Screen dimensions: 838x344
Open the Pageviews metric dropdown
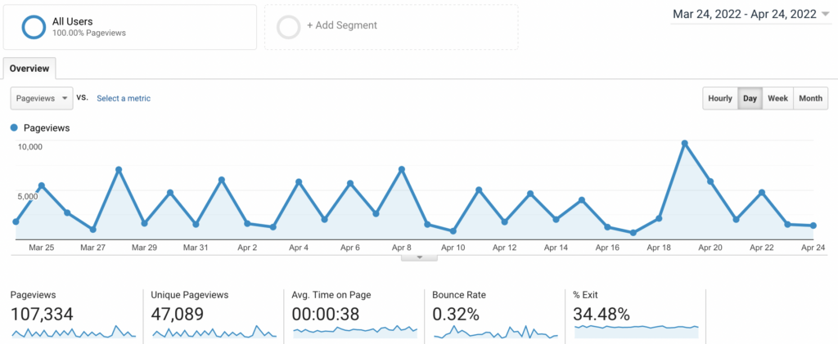(x=42, y=98)
